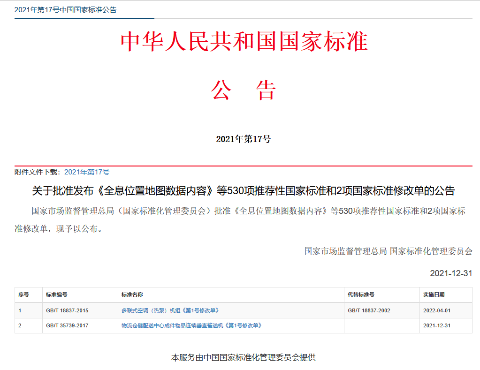Click the red 中华人民共和国国家标准 heading

(x=244, y=42)
